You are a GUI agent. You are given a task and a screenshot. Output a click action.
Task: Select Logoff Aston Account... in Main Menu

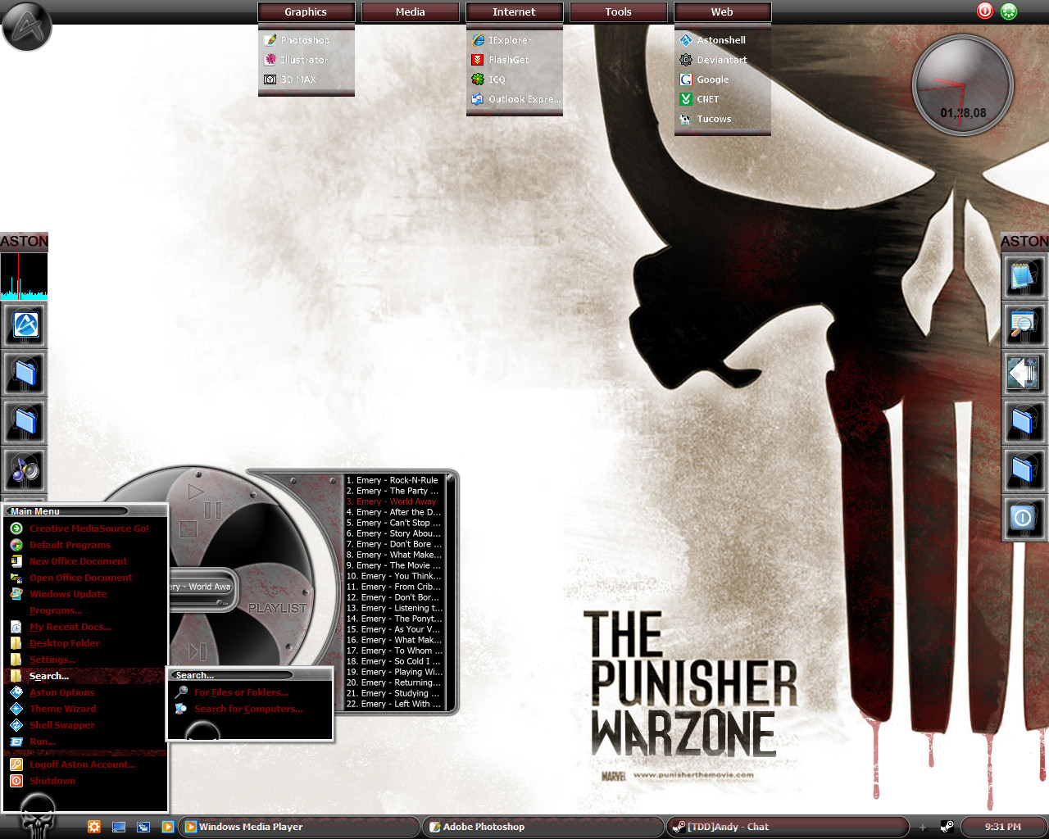tap(86, 764)
